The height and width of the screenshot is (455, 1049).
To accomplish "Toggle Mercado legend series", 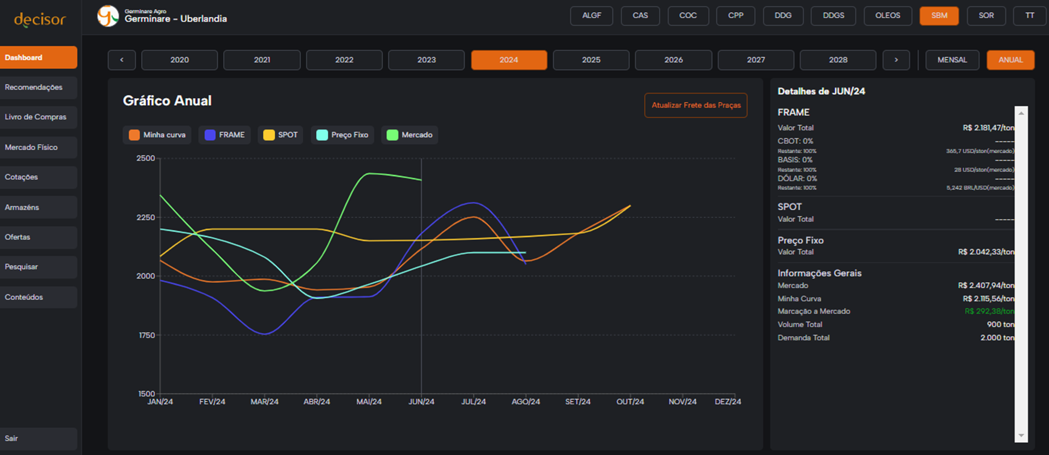I will tap(409, 135).
